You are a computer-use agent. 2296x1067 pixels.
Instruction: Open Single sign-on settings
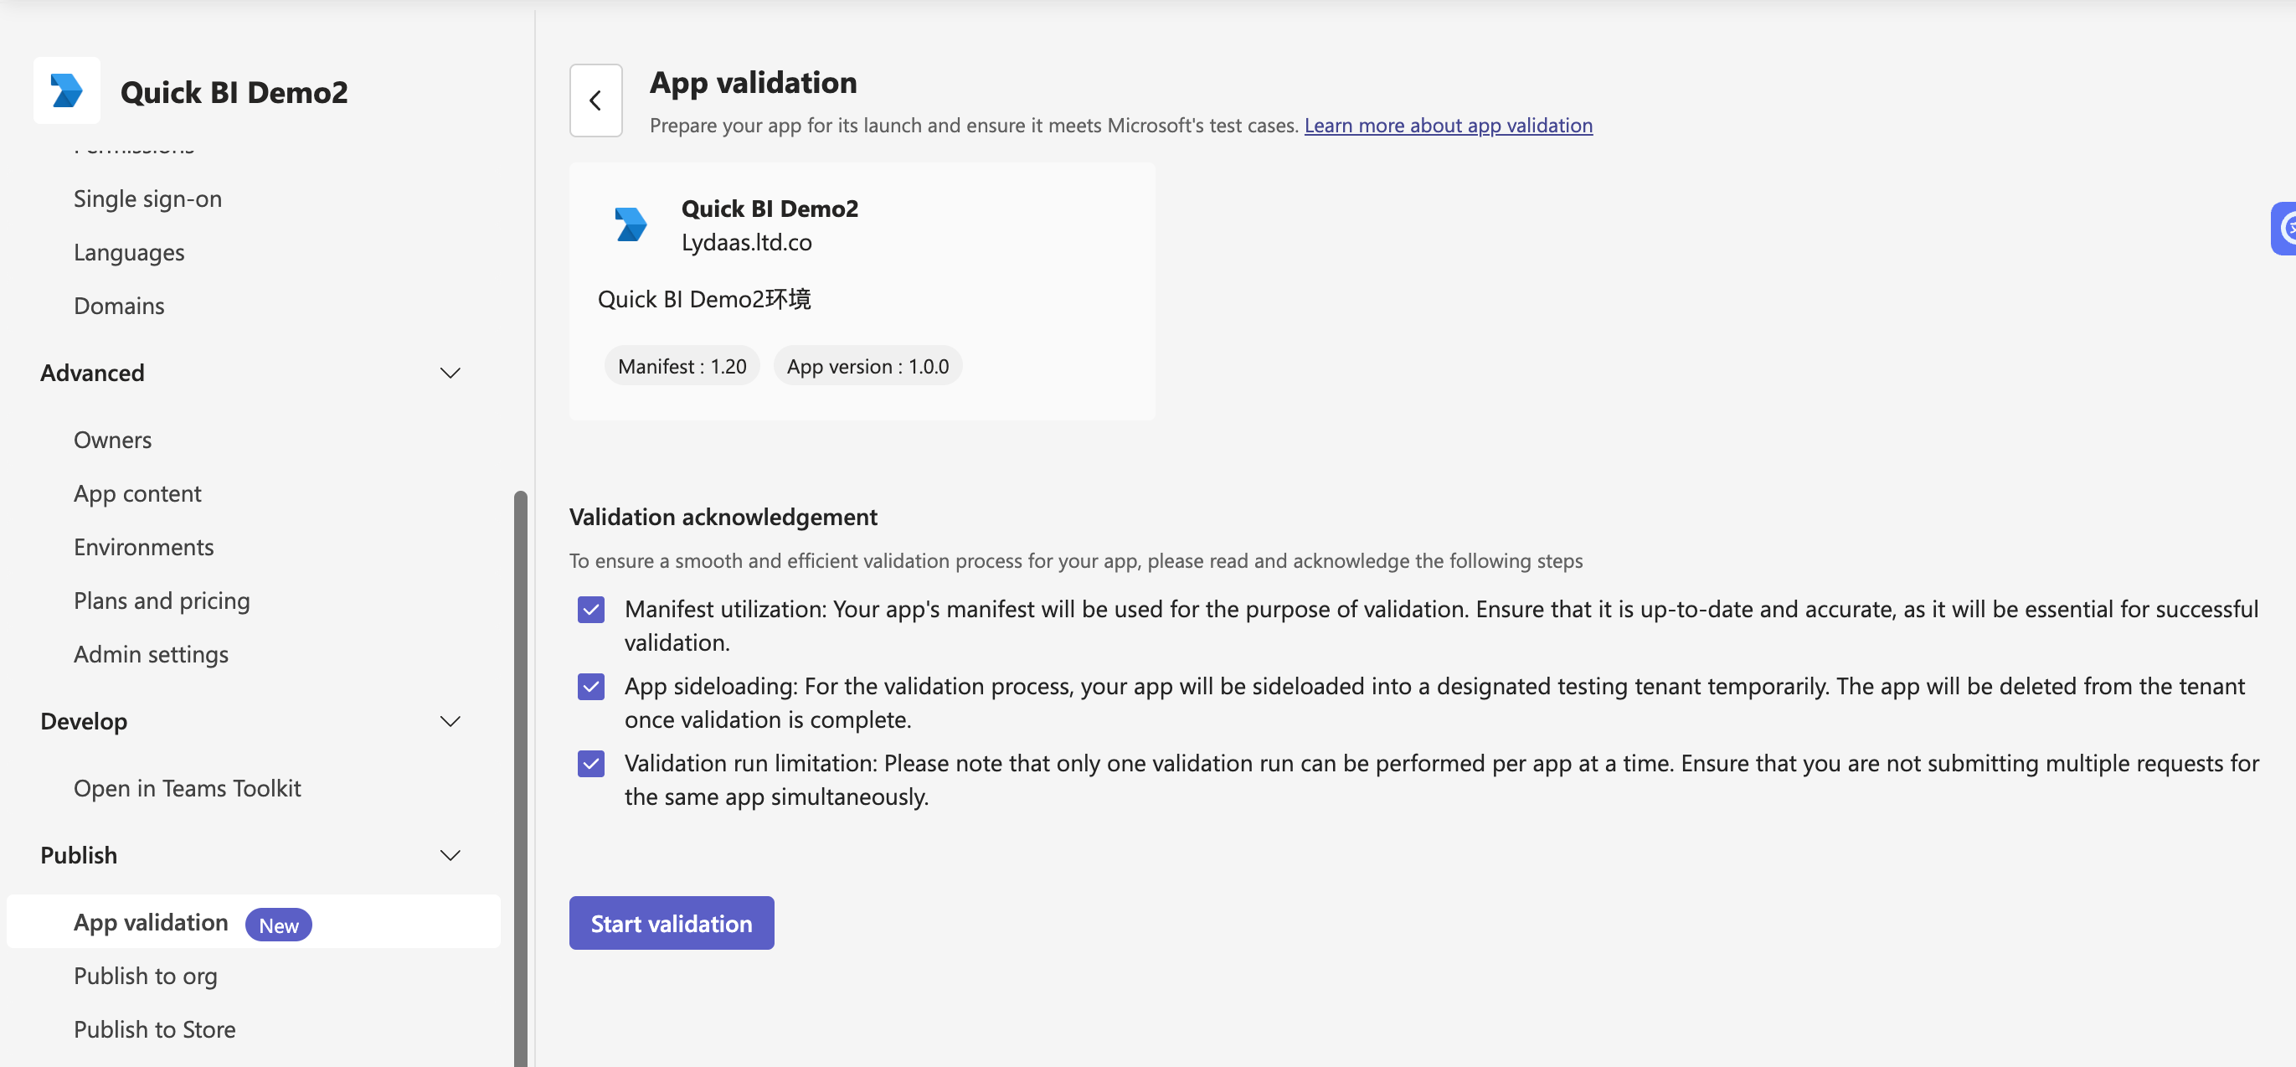(148, 198)
